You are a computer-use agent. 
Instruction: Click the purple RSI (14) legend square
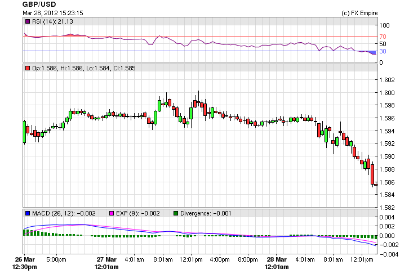(26, 21)
